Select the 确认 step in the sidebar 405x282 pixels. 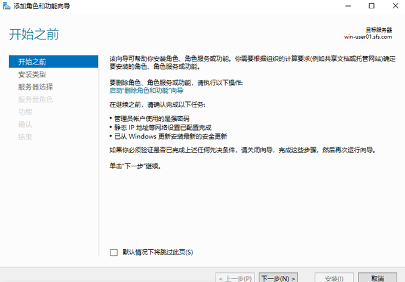(x=25, y=125)
